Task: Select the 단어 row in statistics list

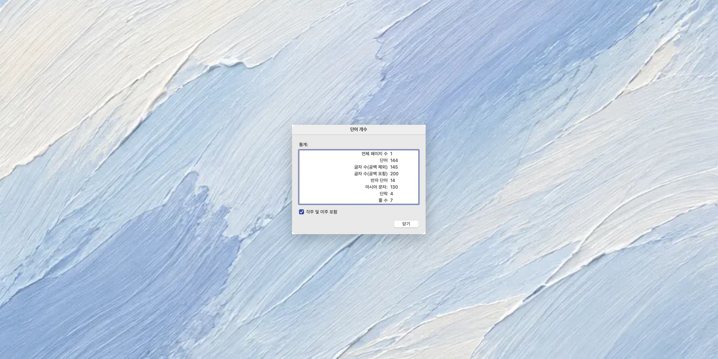Action: click(359, 160)
